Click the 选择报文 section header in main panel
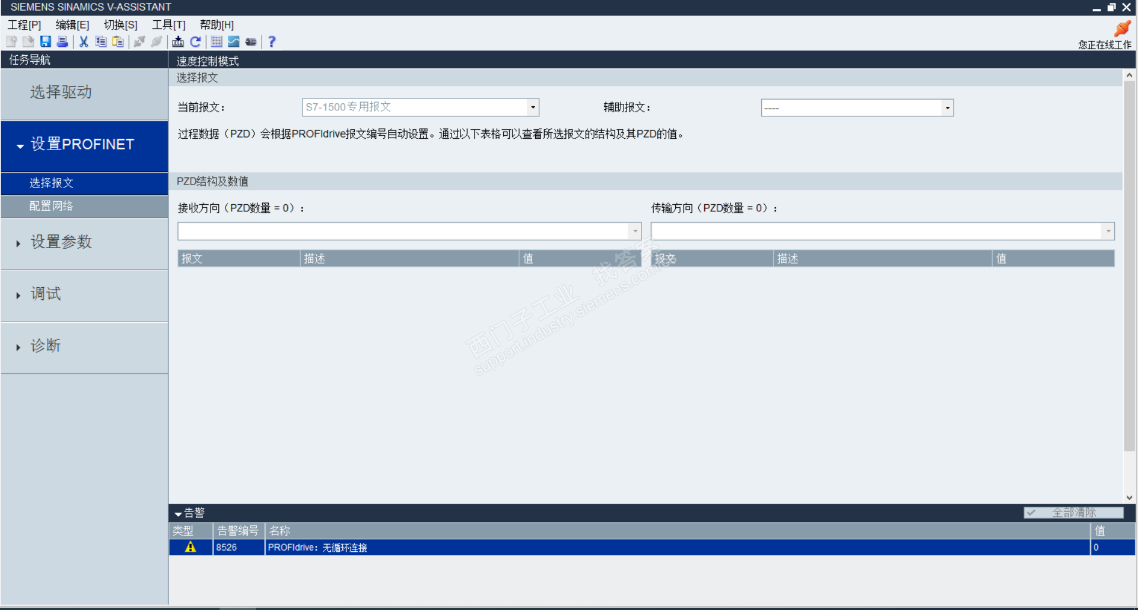The image size is (1138, 610). (197, 78)
